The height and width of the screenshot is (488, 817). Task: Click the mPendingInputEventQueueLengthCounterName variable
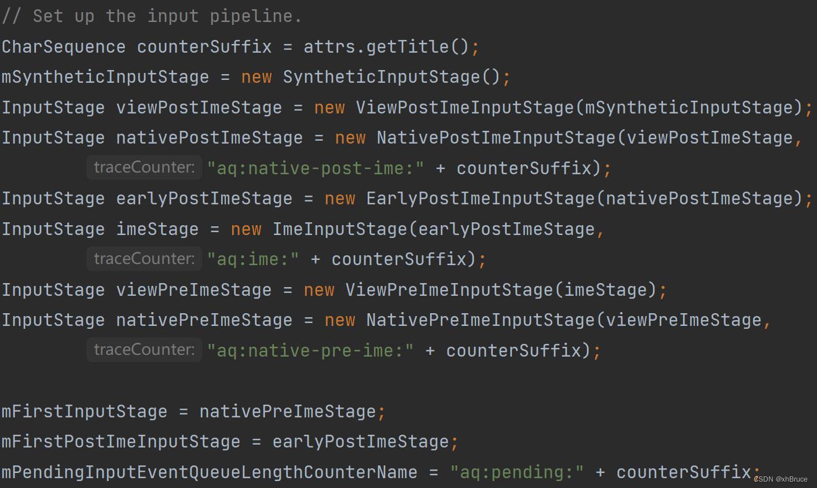point(208,472)
